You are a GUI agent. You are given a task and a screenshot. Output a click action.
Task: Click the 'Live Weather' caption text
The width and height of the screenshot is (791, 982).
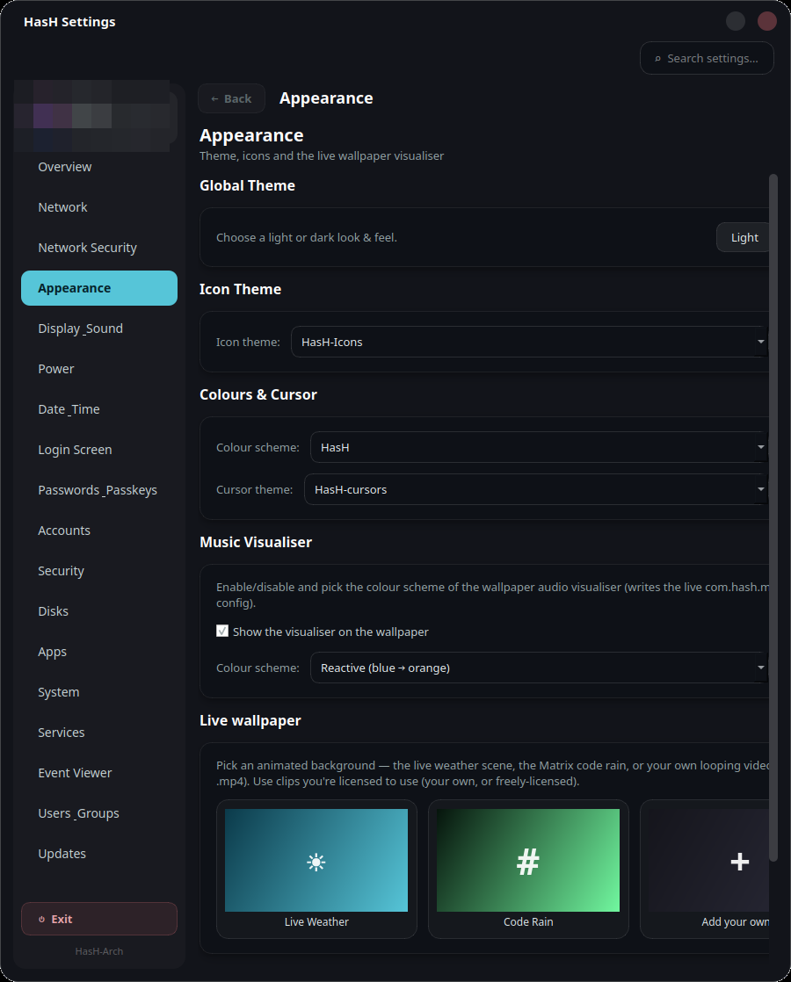316,922
